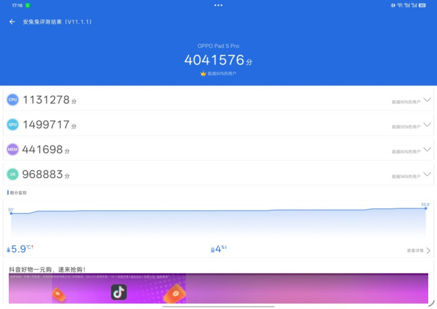
Task: Open 查看详情 monitoring details link
Action: click(x=419, y=250)
